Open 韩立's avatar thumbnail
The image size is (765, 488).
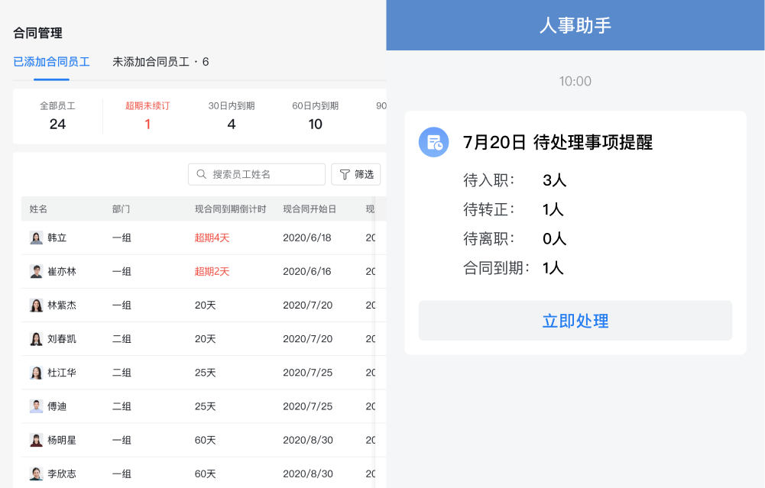tap(36, 238)
